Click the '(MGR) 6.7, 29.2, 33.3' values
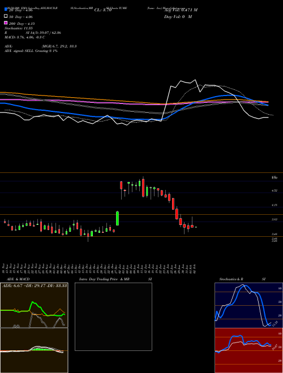The image size is (283, 373). coord(59,46)
